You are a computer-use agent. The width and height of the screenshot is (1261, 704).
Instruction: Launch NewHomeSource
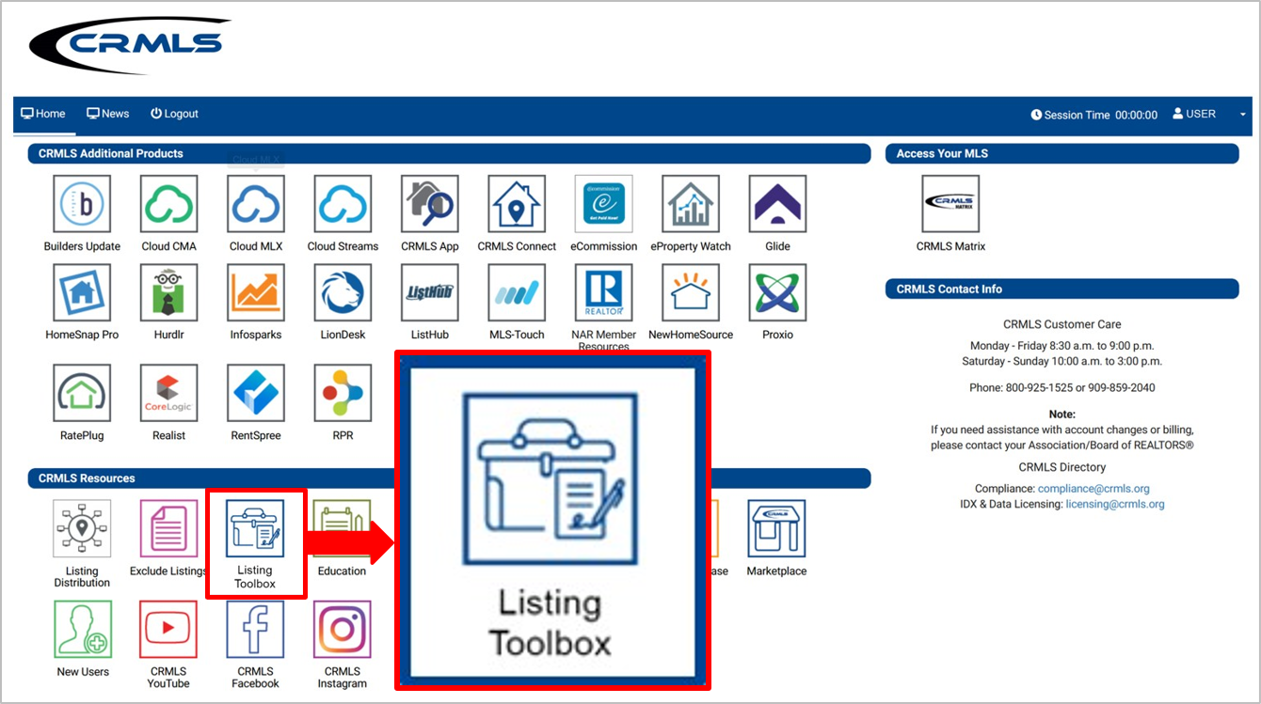point(691,292)
